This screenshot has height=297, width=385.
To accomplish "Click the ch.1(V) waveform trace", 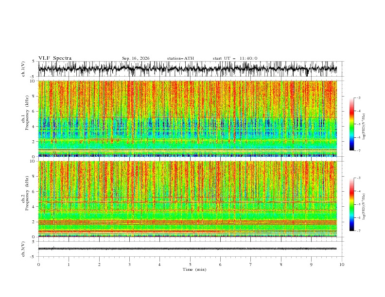I will (187, 69).
